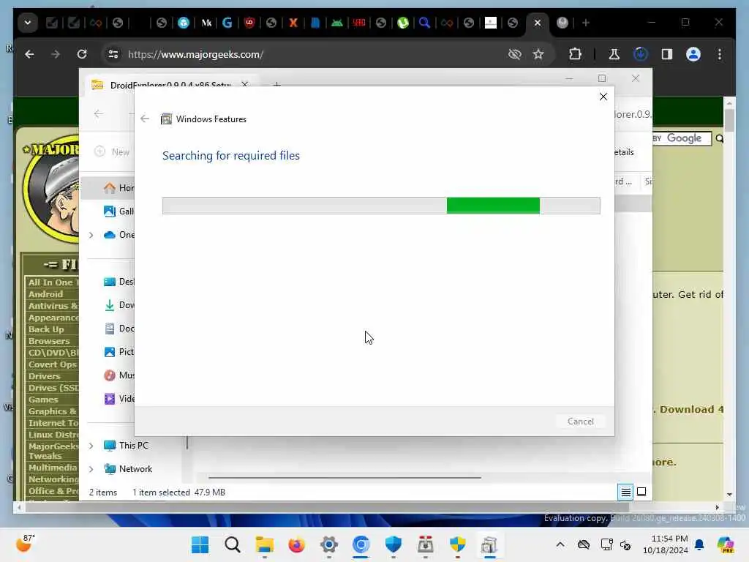Open Windows Security shield from taskbar
749x562 pixels.
click(393, 544)
